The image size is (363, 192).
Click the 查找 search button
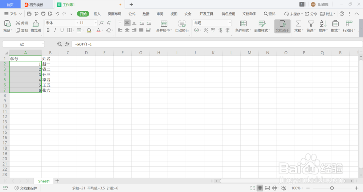[x=270, y=14]
